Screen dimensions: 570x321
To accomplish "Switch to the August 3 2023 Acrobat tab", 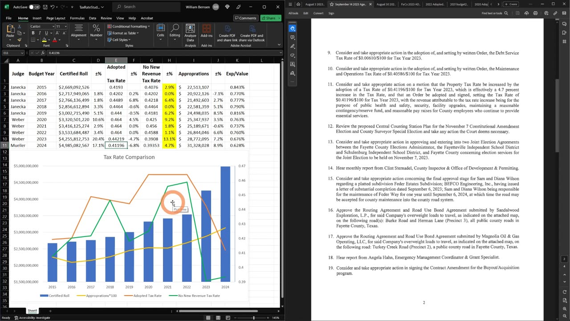I will coord(315,4).
